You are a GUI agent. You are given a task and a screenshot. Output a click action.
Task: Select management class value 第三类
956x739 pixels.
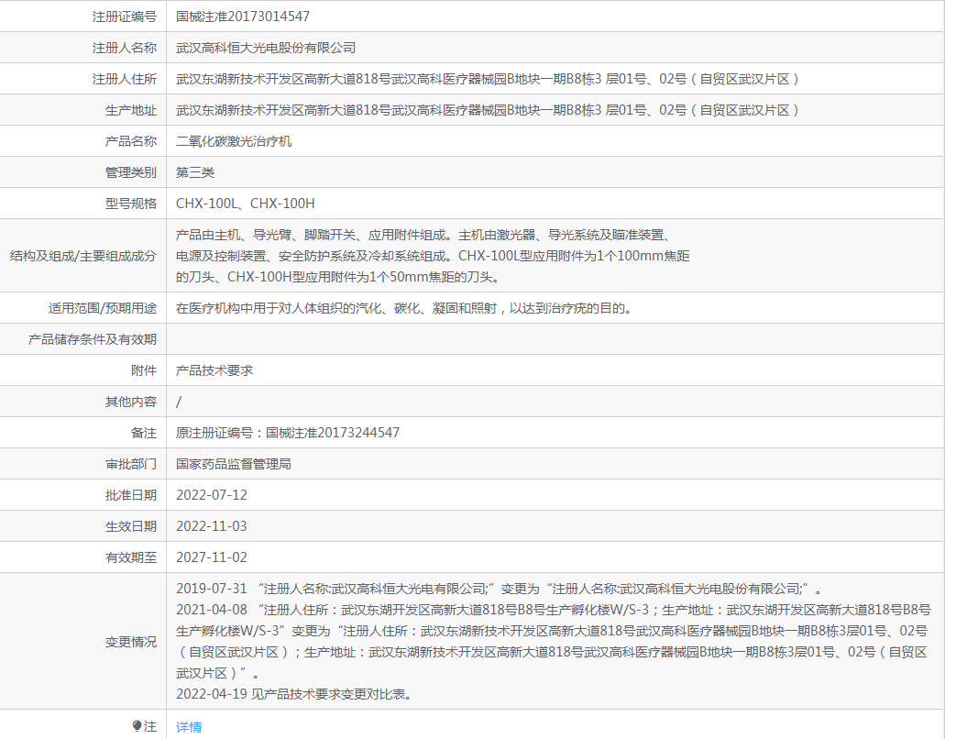pos(195,172)
